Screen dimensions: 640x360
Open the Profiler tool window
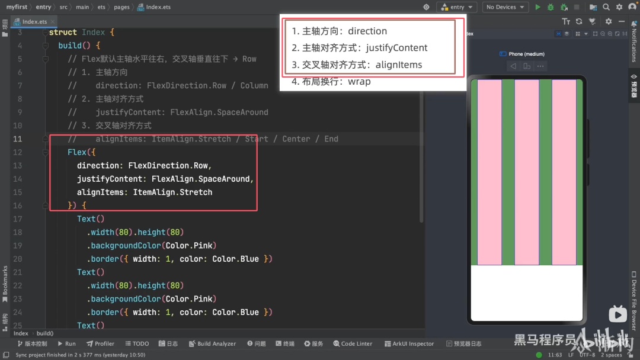[x=100, y=343]
